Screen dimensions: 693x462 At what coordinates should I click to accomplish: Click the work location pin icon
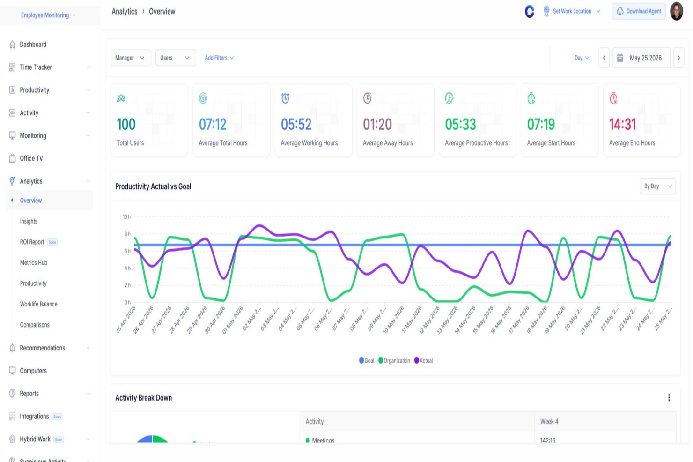pos(546,11)
